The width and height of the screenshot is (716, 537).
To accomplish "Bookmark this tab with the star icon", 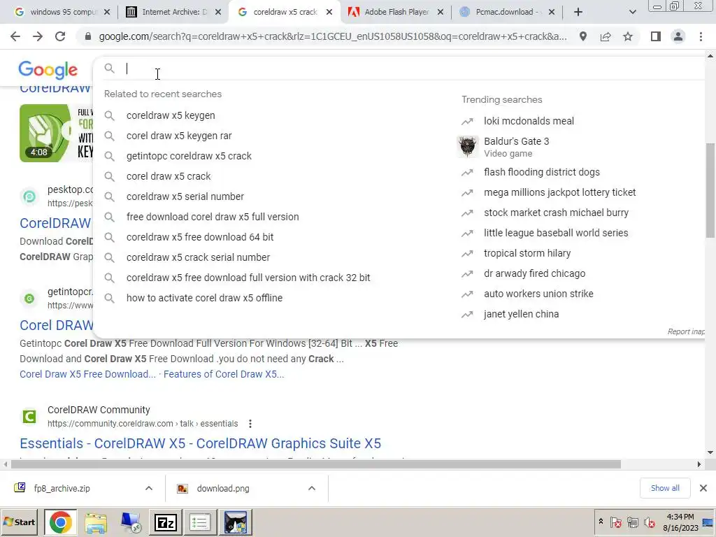I will coord(628,36).
